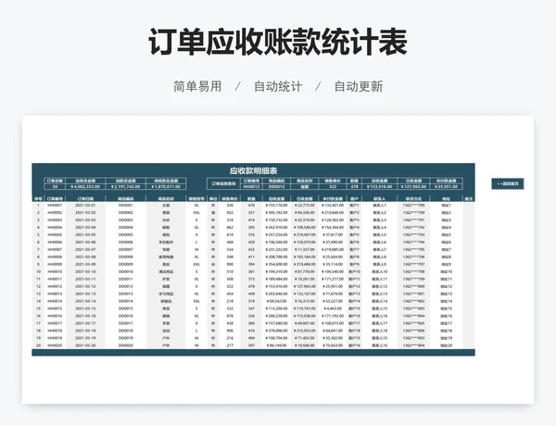Select phone cell 1362****798
The image size is (556, 426).
413,272
